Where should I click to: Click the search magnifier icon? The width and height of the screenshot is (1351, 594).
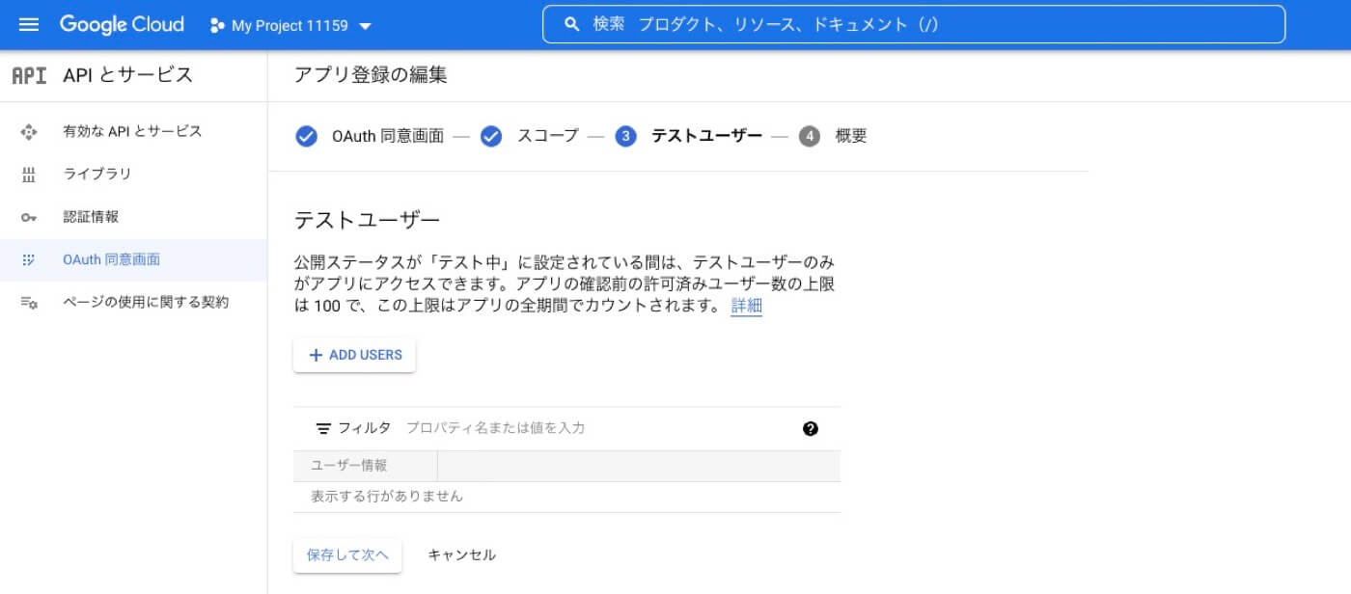573,24
